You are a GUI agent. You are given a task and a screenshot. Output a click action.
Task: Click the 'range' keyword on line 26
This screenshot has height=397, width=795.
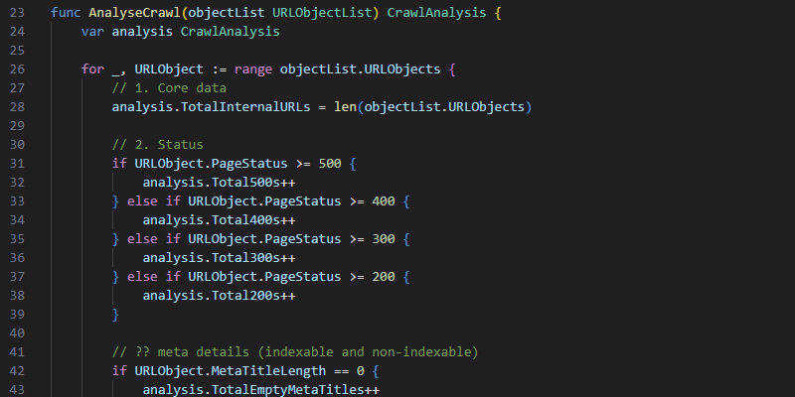tap(253, 69)
